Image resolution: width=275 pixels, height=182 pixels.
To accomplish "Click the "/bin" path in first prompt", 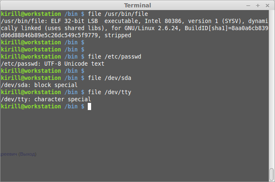I will [71, 14].
